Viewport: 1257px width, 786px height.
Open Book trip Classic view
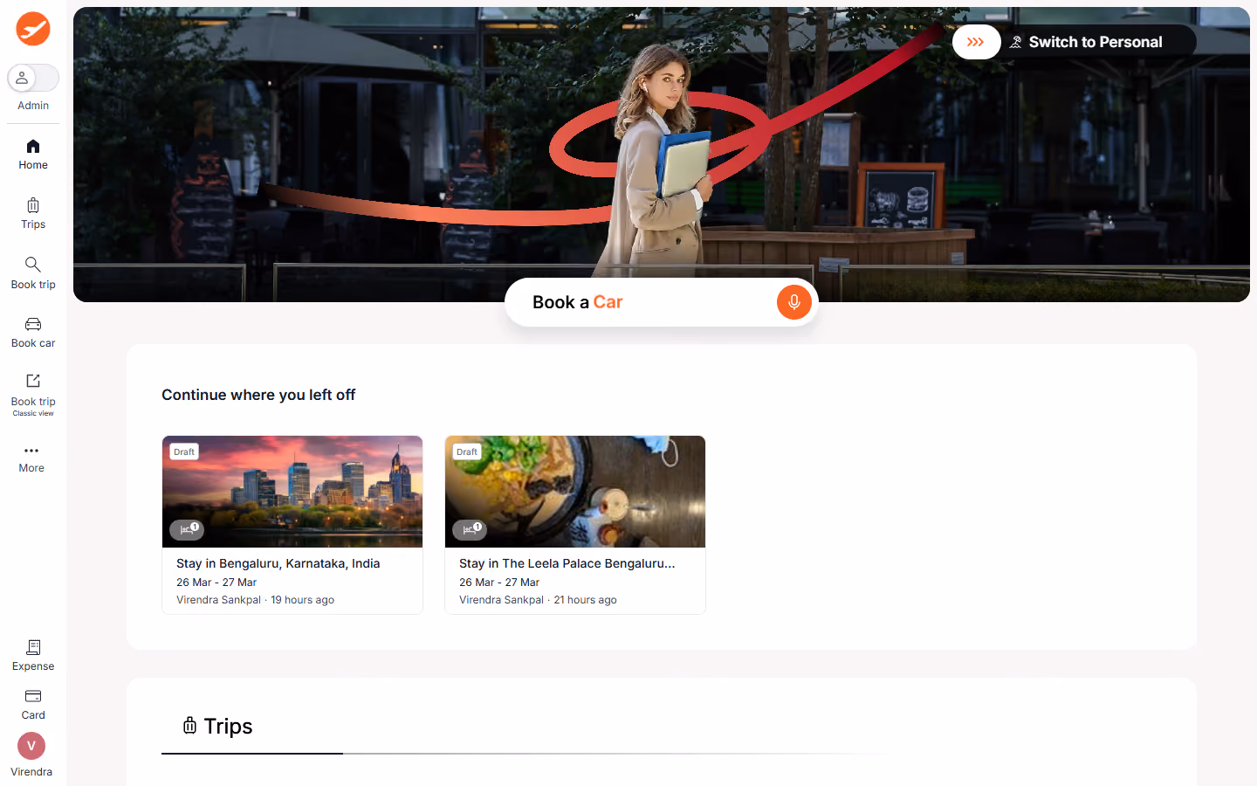click(33, 393)
